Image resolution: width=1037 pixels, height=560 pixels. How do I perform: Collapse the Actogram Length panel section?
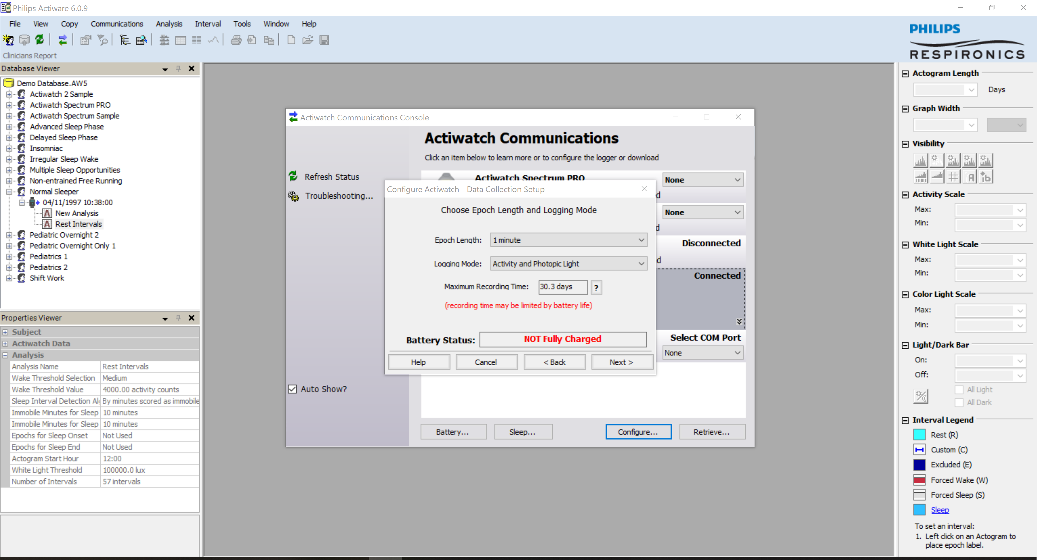[905, 74]
